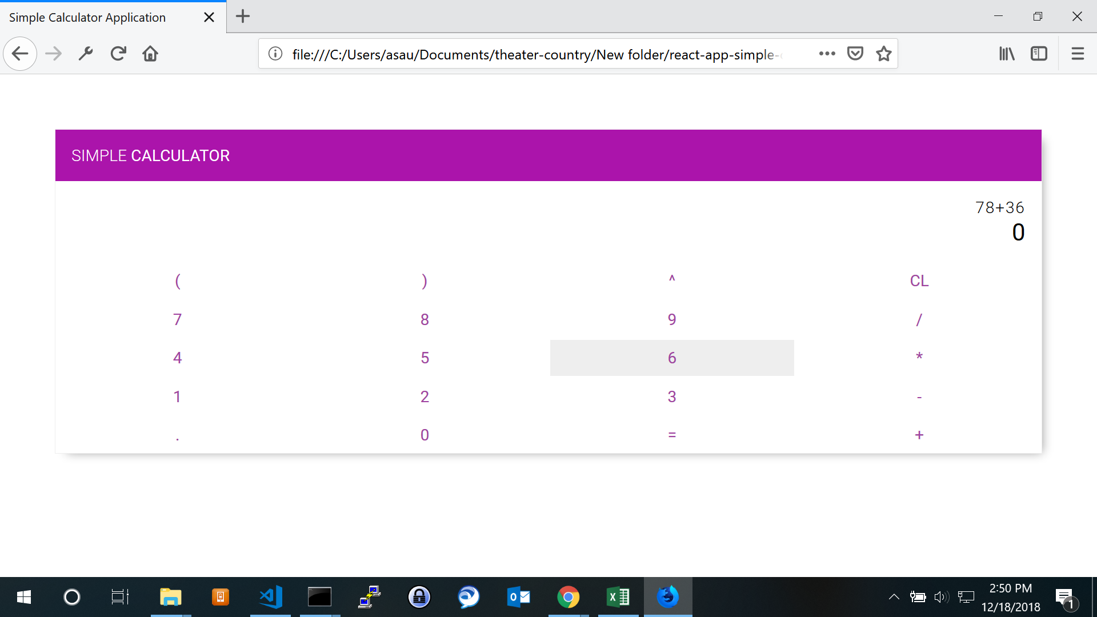Open page actions ellipsis menu

pyautogui.click(x=827, y=54)
